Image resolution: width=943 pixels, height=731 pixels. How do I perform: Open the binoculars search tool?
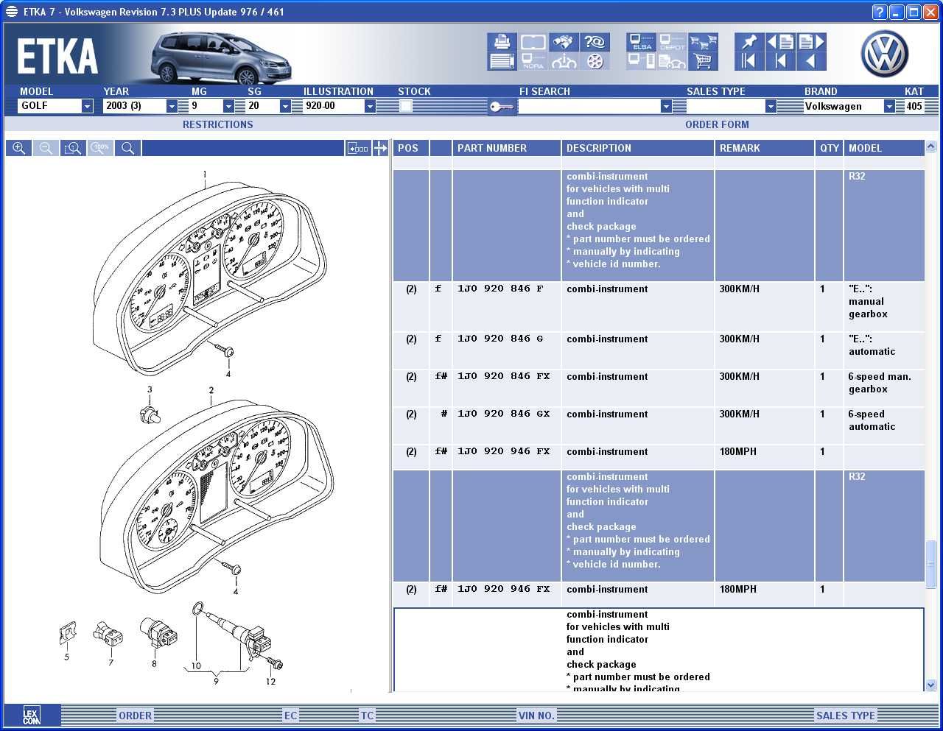[x=564, y=42]
